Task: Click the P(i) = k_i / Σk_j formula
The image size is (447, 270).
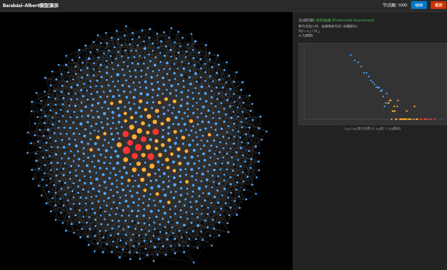Action: point(309,31)
